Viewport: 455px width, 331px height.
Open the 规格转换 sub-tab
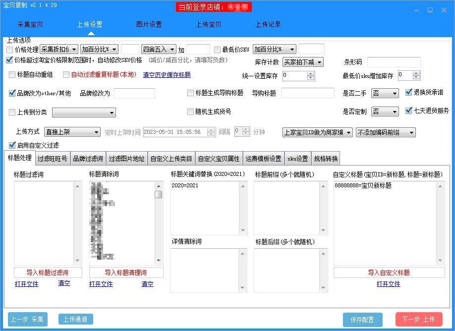[x=326, y=159]
